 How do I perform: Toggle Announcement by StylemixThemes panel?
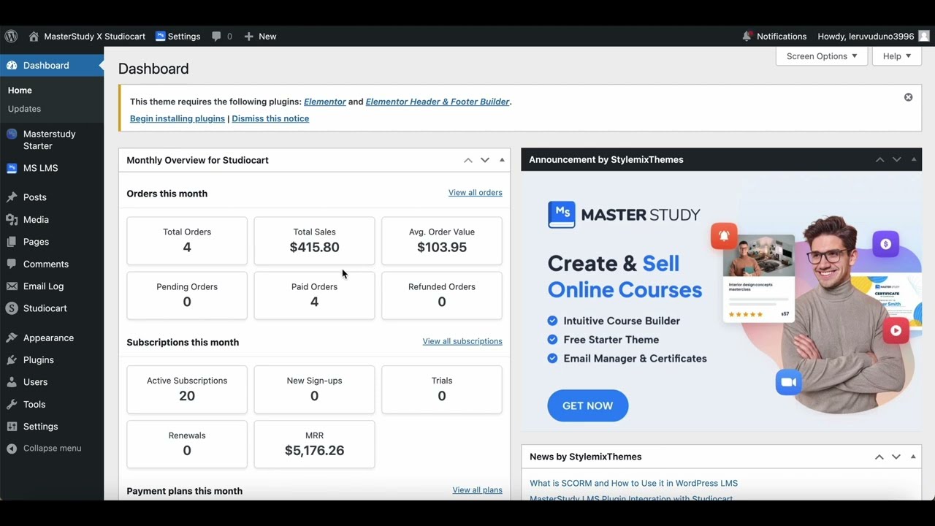pos(914,159)
